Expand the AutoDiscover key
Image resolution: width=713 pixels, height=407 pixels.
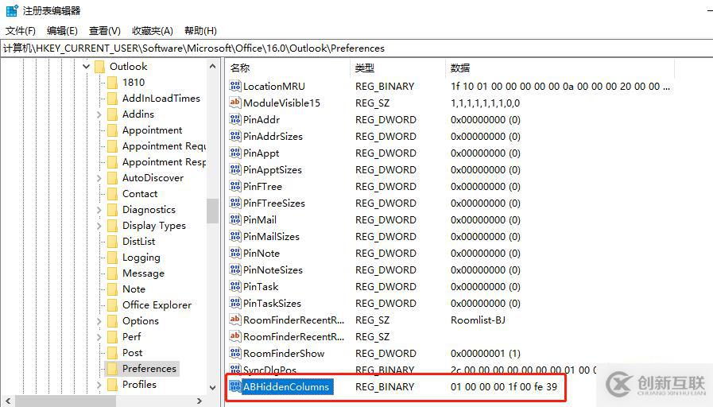(x=99, y=178)
